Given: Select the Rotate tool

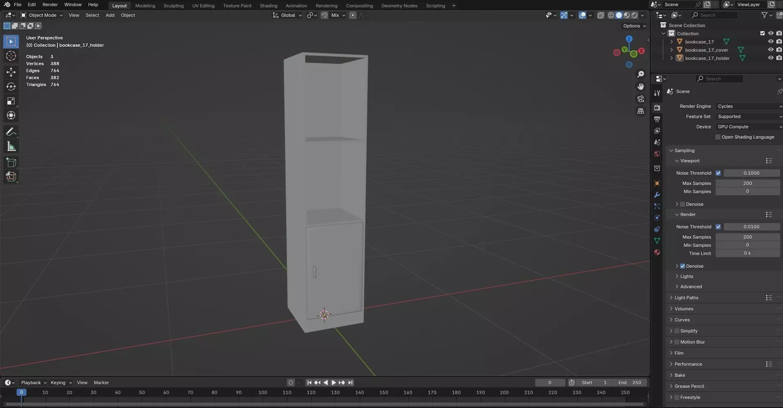Looking at the screenshot, I should [11, 87].
